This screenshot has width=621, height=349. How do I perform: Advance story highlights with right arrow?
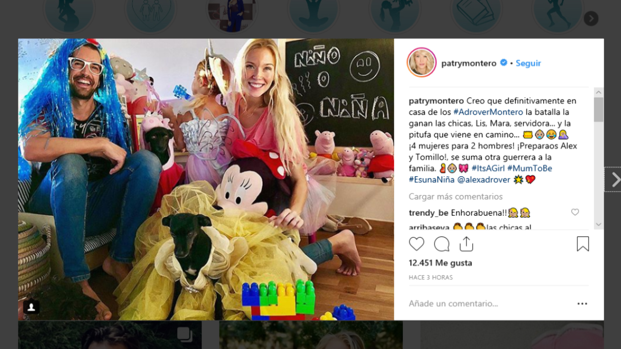[591, 18]
